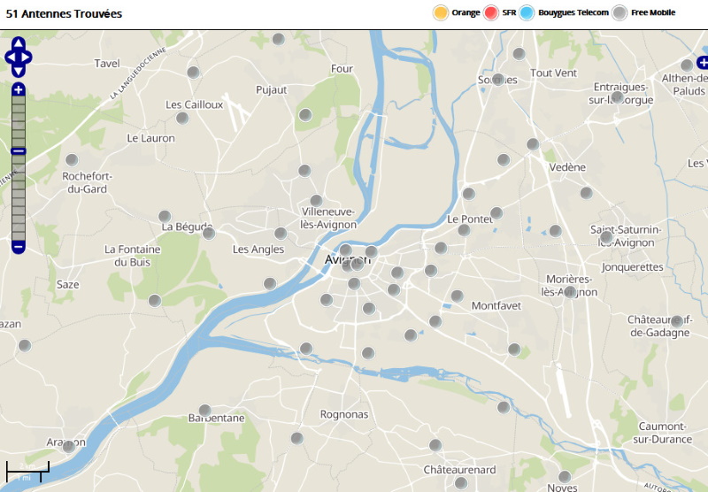708x492 pixels.
Task: Pan the map east with the right arrow
Action: pos(27,58)
